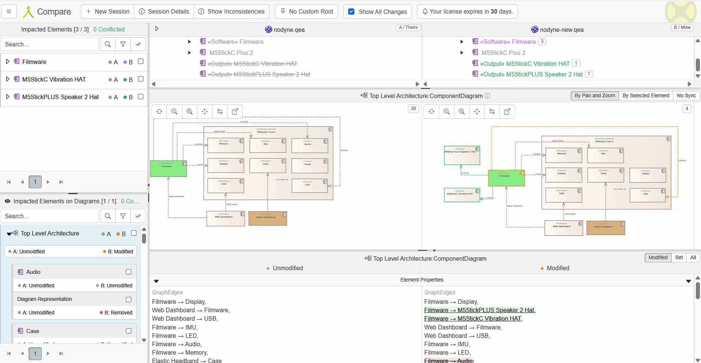Switch sync mode to By Selected Element
The image size is (701, 363).
click(646, 95)
